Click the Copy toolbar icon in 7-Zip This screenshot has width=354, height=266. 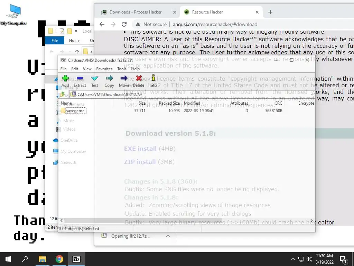click(x=109, y=81)
